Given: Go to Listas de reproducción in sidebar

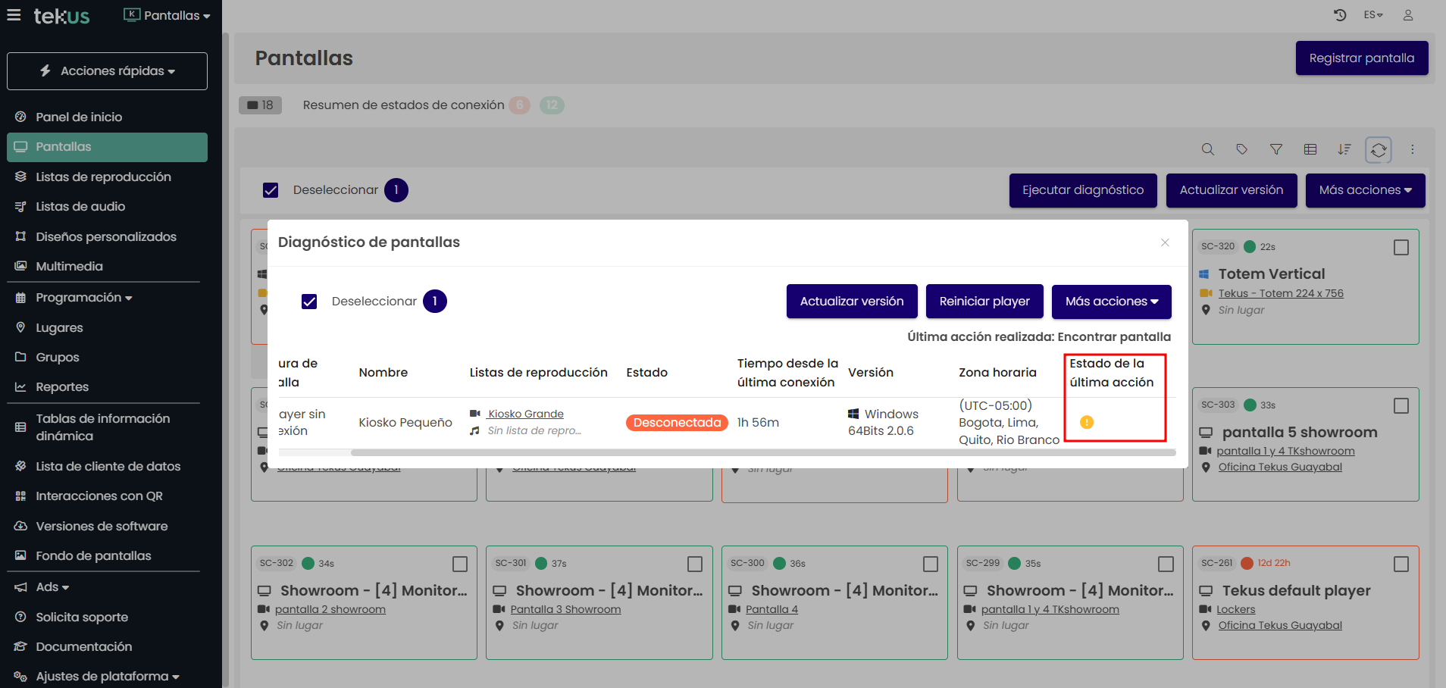Looking at the screenshot, I should click(x=103, y=177).
